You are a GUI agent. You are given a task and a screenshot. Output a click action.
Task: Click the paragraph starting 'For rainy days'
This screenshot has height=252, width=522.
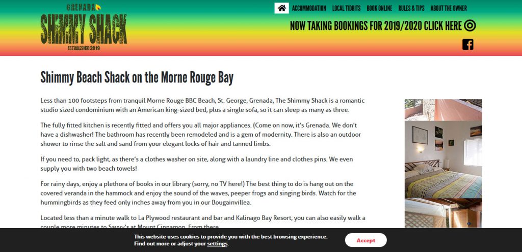(198, 193)
